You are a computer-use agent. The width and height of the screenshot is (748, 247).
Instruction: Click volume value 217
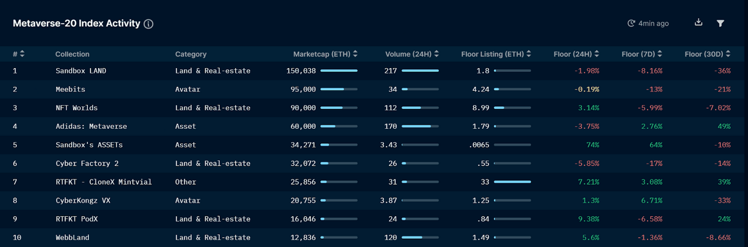tap(391, 70)
